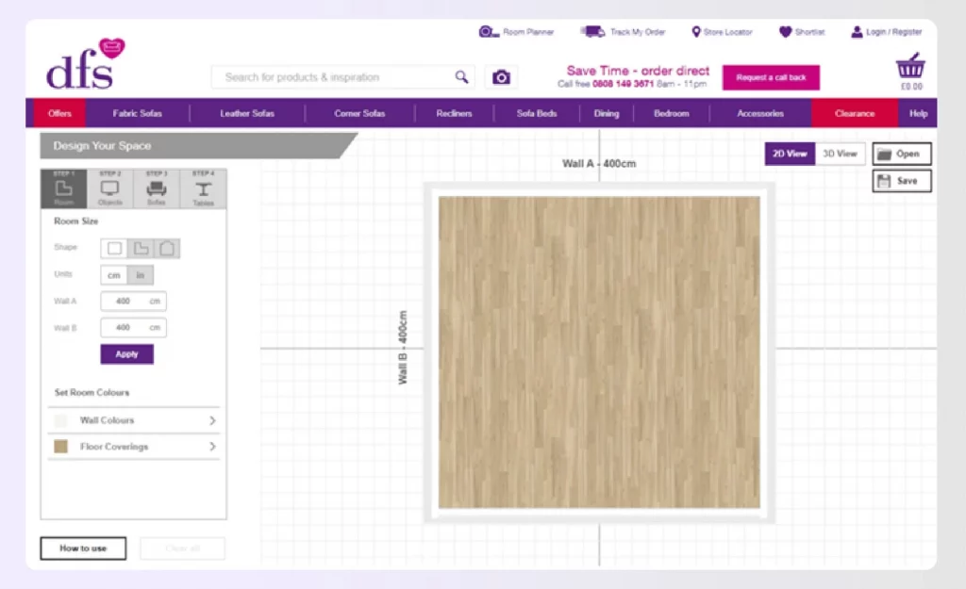Screen dimensions: 966x589
Task: Expand the Wall Colours option
Action: tap(134, 420)
